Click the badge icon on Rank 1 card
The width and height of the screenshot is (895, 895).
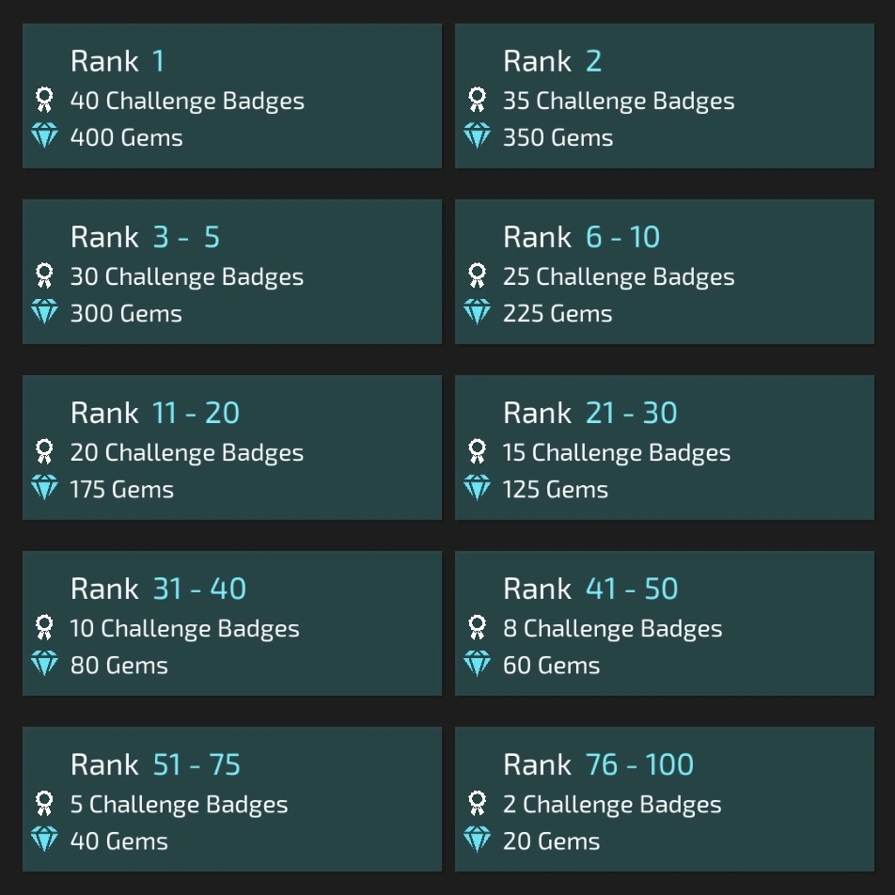(44, 100)
